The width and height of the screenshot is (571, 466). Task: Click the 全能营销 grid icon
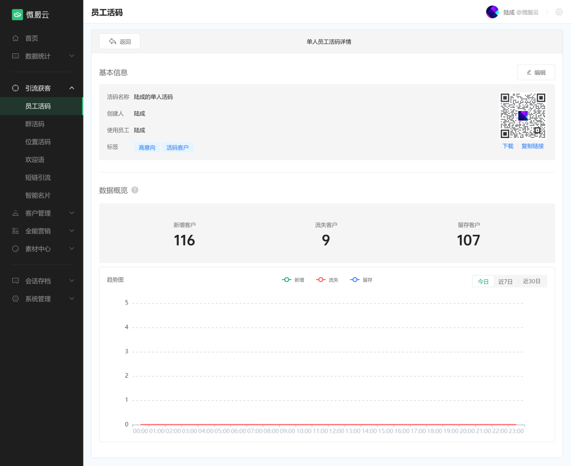pos(15,231)
